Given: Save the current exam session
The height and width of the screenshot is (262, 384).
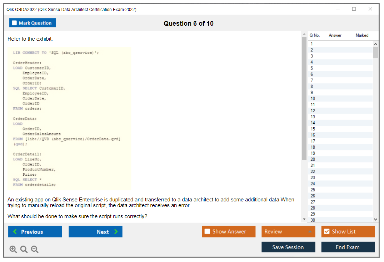Looking at the screenshot, I should [x=288, y=247].
